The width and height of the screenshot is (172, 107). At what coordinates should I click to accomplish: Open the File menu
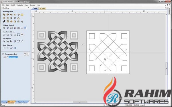click(x=3, y=5)
